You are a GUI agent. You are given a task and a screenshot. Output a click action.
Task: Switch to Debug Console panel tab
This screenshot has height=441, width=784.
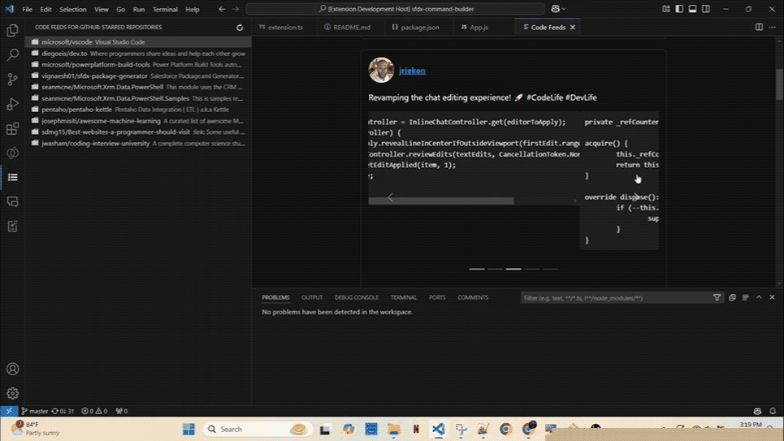pos(357,297)
